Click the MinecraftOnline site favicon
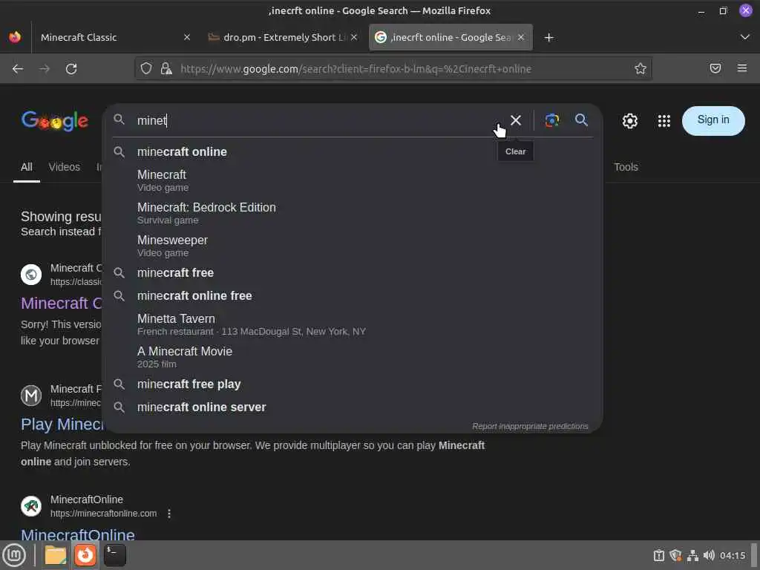760x570 pixels. (31, 506)
